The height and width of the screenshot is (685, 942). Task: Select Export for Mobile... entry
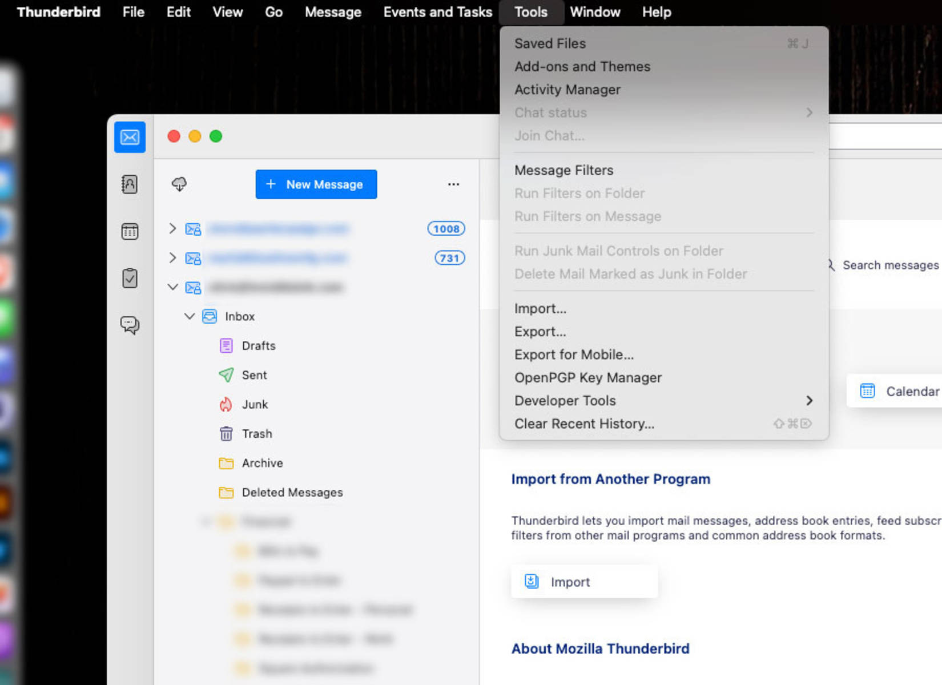664,354
